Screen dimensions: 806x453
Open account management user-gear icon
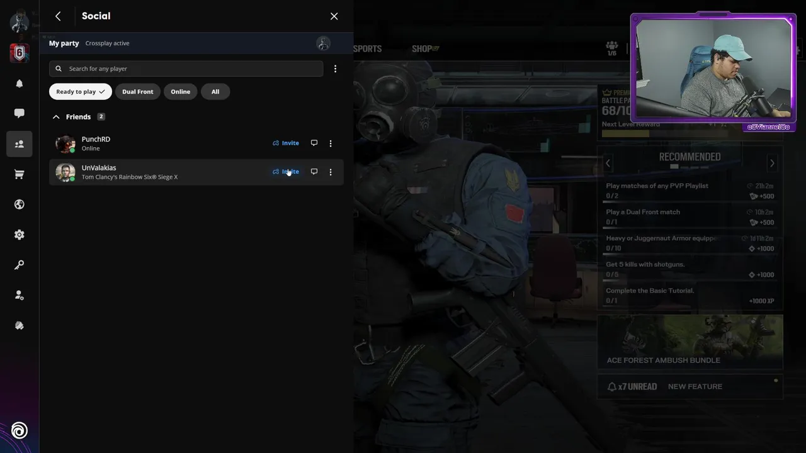[20, 295]
